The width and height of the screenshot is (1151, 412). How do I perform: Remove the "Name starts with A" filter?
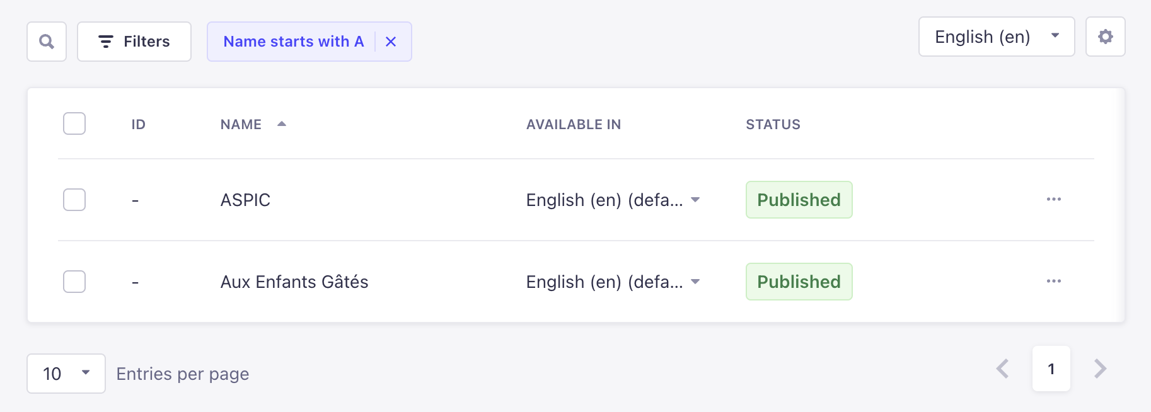(391, 42)
